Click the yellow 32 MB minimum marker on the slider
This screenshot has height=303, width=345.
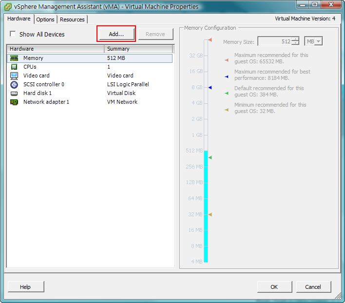210,214
